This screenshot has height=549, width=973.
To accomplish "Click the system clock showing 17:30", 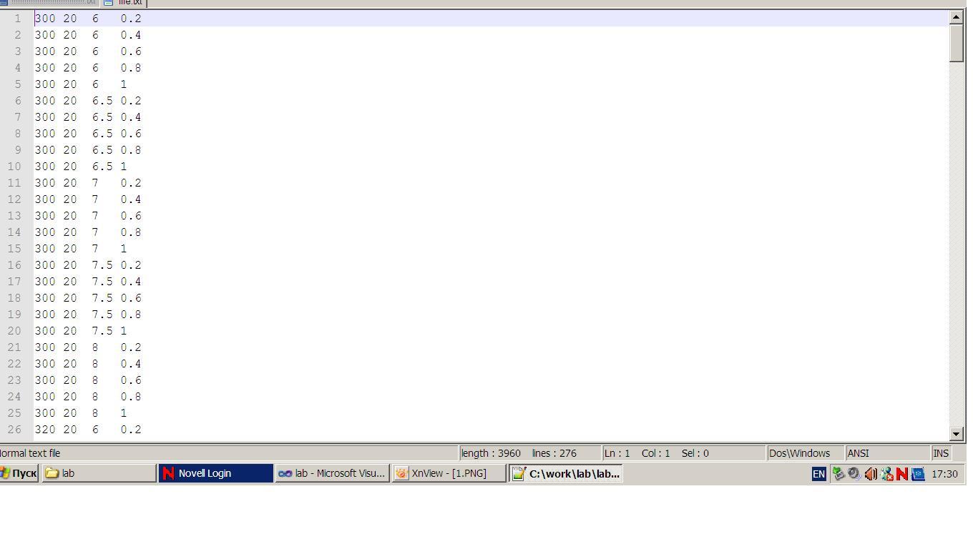I will 944,474.
